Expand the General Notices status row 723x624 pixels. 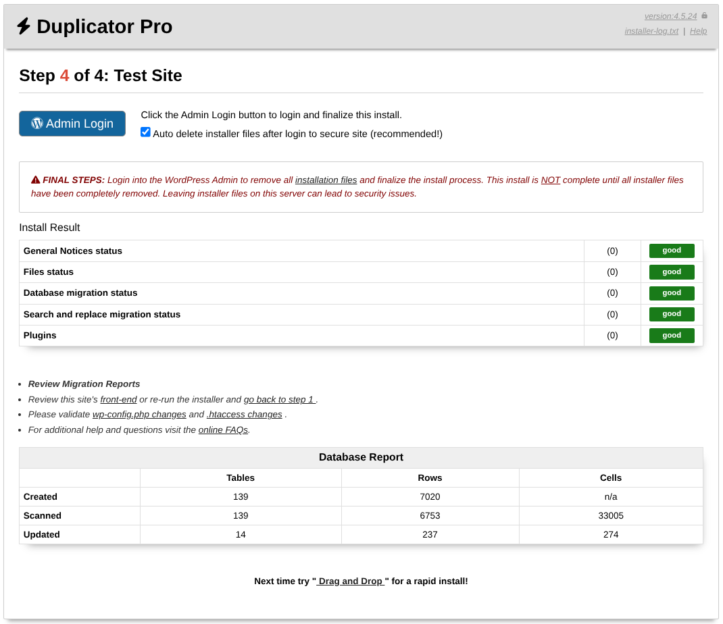click(73, 251)
